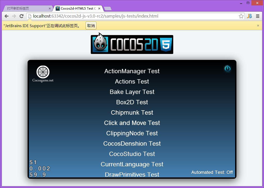Open Click and Move Test
Screen dimensions: 264x188
coord(132,123)
